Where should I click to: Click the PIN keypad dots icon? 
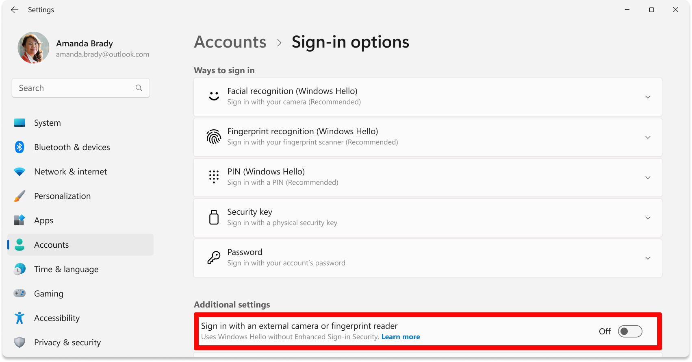214,177
